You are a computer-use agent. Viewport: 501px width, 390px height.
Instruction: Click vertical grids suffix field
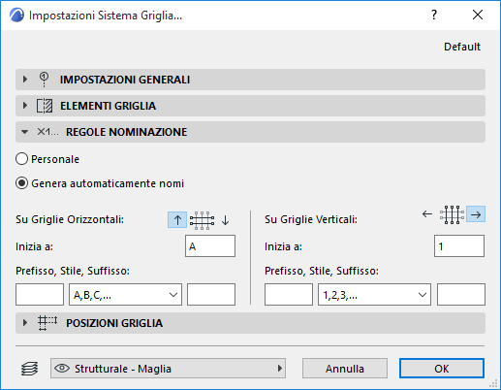[x=461, y=295]
